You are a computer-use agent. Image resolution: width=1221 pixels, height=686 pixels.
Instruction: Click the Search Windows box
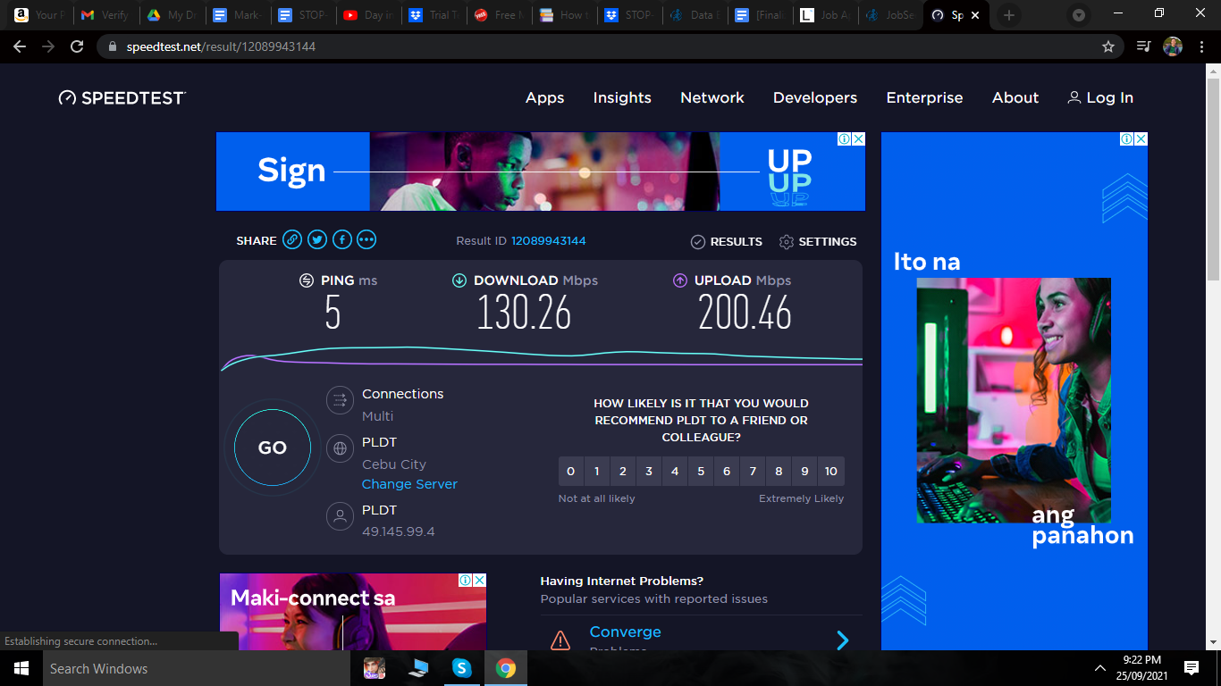(x=197, y=668)
